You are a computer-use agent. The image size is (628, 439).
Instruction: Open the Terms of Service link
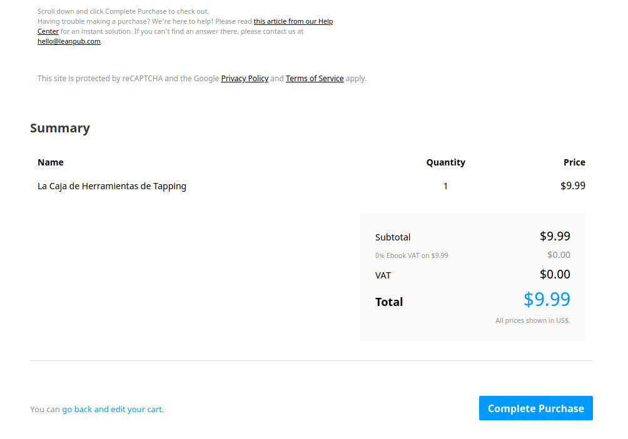[x=315, y=78]
